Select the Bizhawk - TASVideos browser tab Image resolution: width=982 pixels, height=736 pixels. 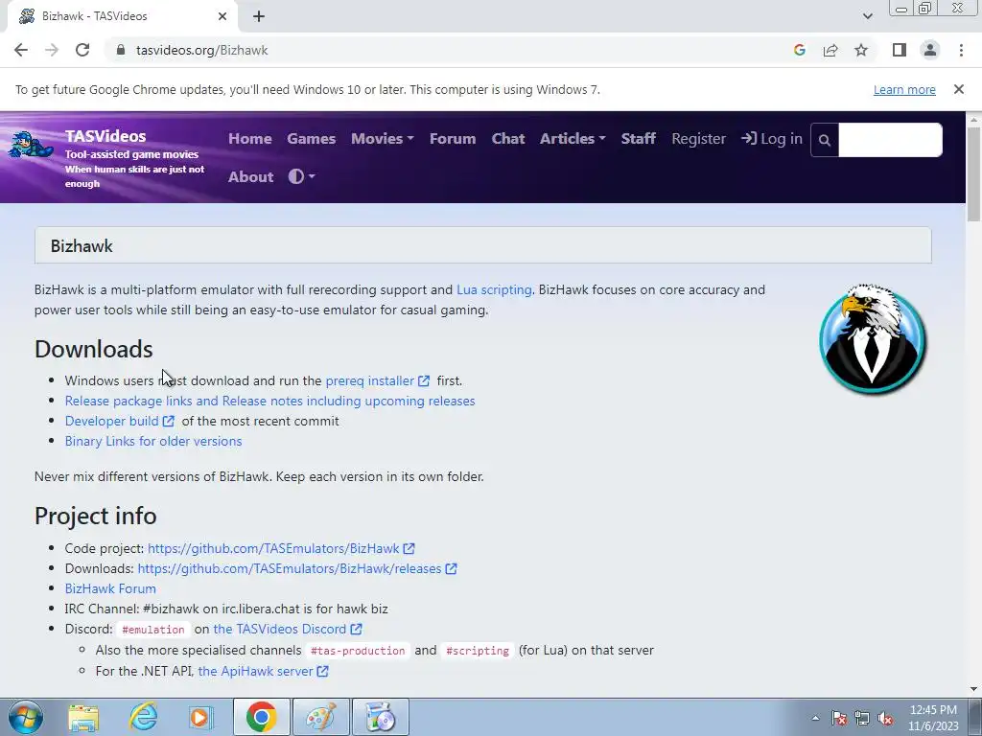pos(122,16)
